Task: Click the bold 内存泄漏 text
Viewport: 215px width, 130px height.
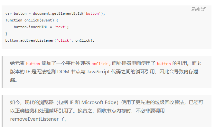Action: (x=191, y=72)
